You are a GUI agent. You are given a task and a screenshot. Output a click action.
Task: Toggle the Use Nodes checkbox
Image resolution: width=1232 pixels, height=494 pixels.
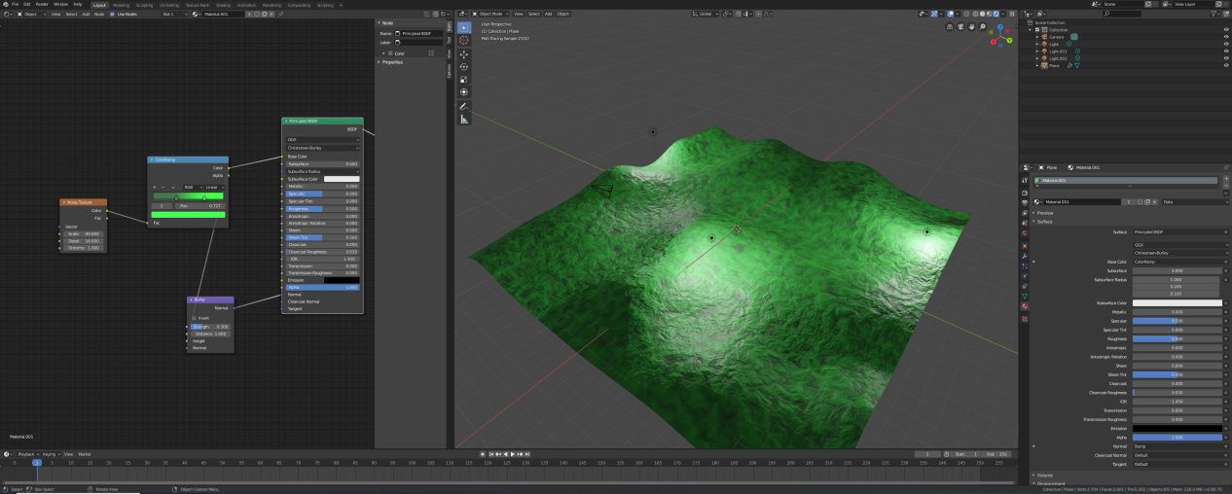pyautogui.click(x=112, y=15)
